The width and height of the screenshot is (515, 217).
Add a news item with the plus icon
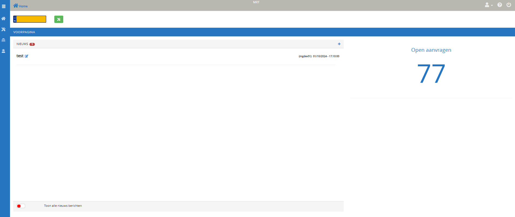[x=339, y=44]
